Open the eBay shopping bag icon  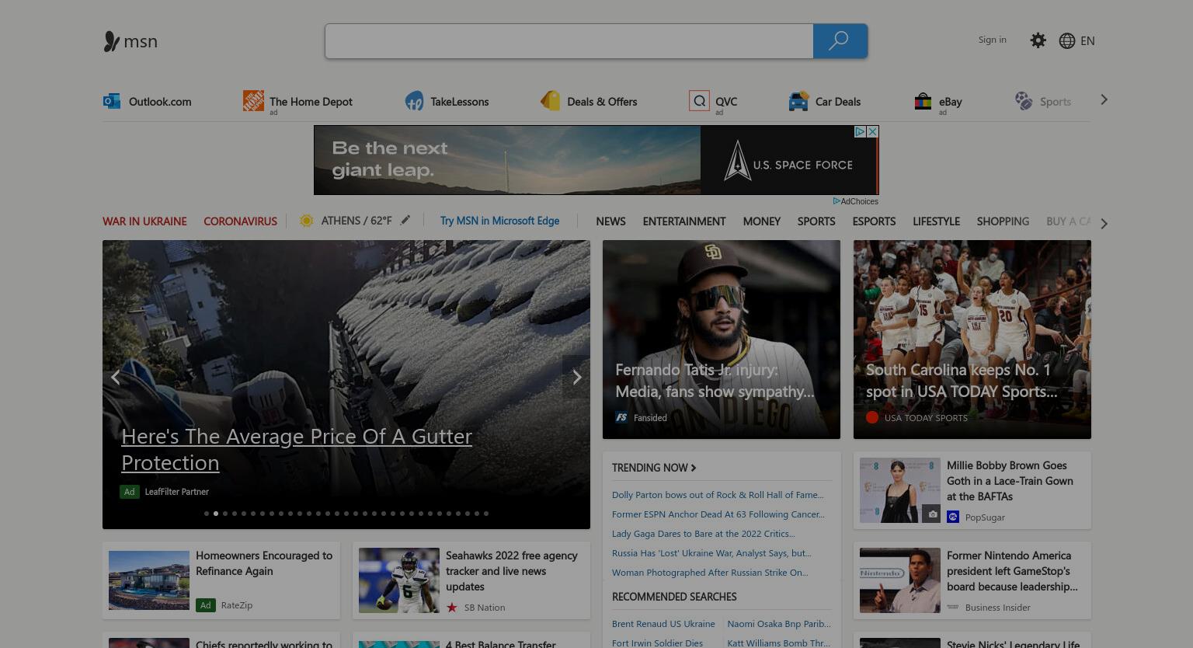(x=923, y=101)
